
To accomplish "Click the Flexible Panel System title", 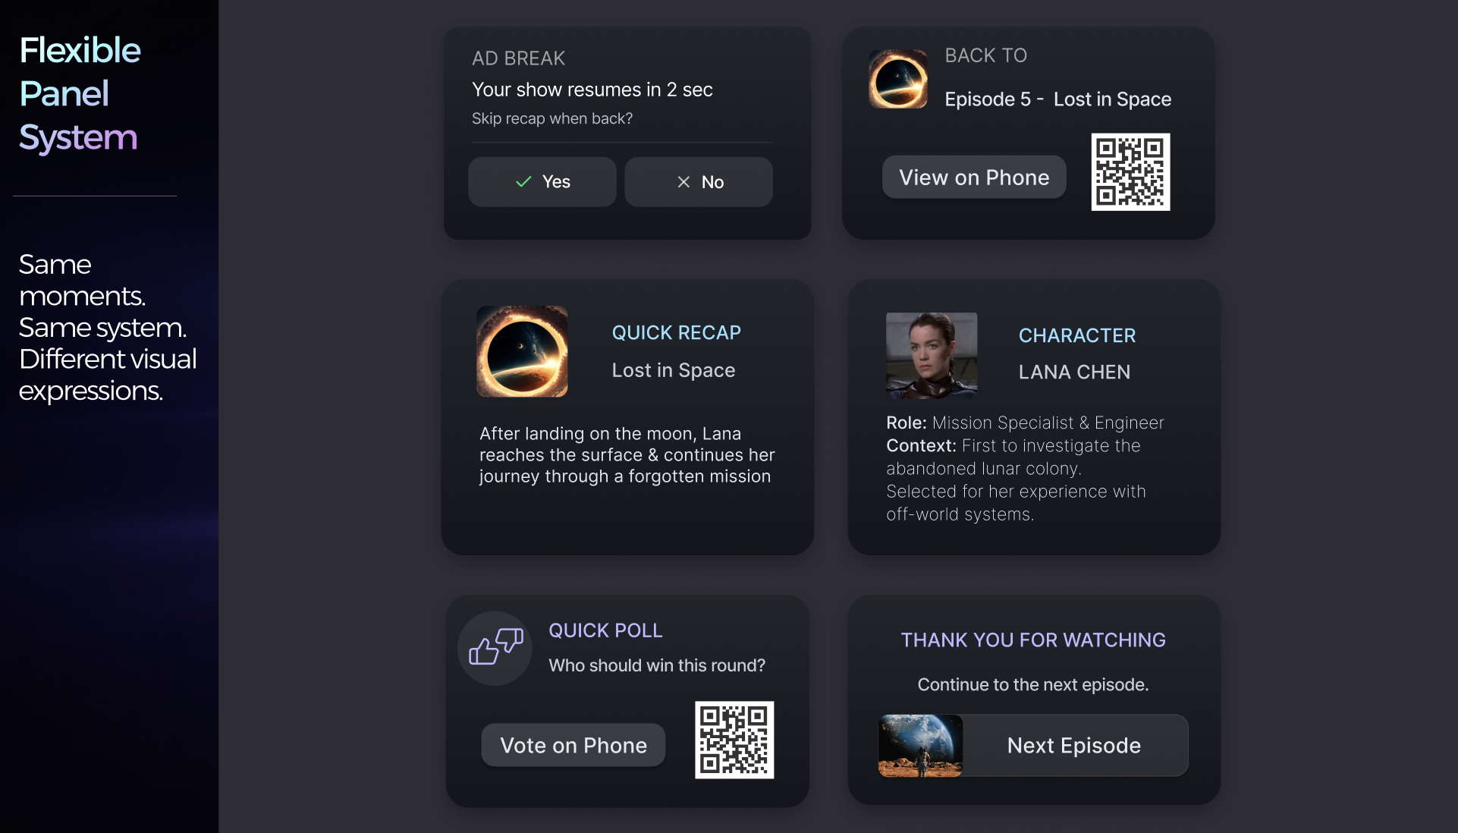I will pos(80,94).
